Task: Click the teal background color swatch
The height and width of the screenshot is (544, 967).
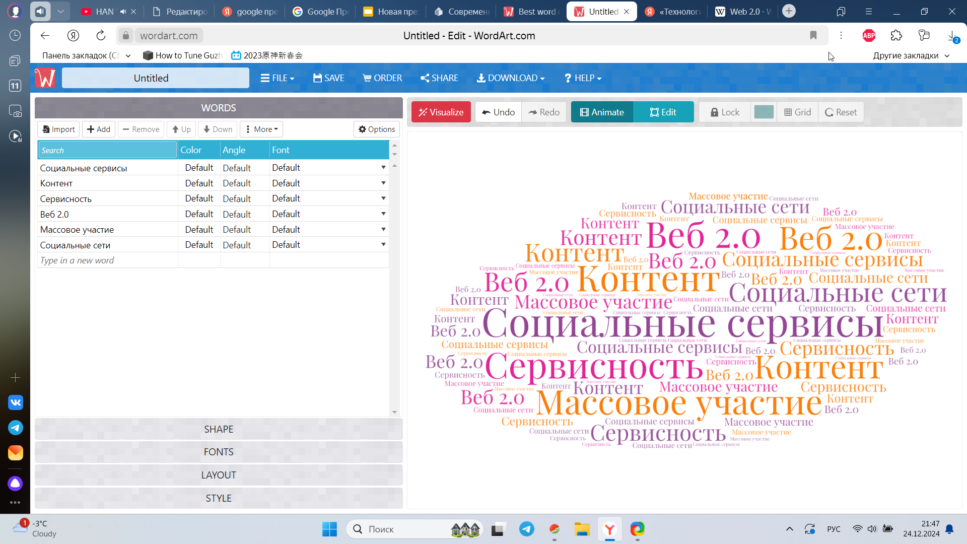Action: 764,112
